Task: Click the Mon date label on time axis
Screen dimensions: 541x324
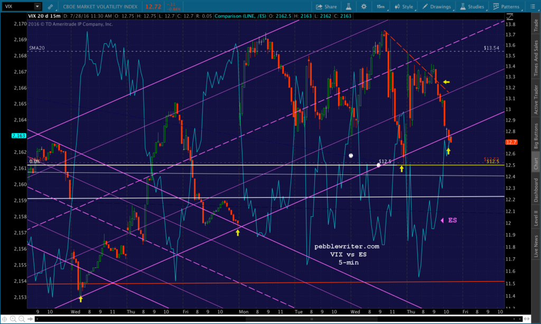Action: pos(244,311)
